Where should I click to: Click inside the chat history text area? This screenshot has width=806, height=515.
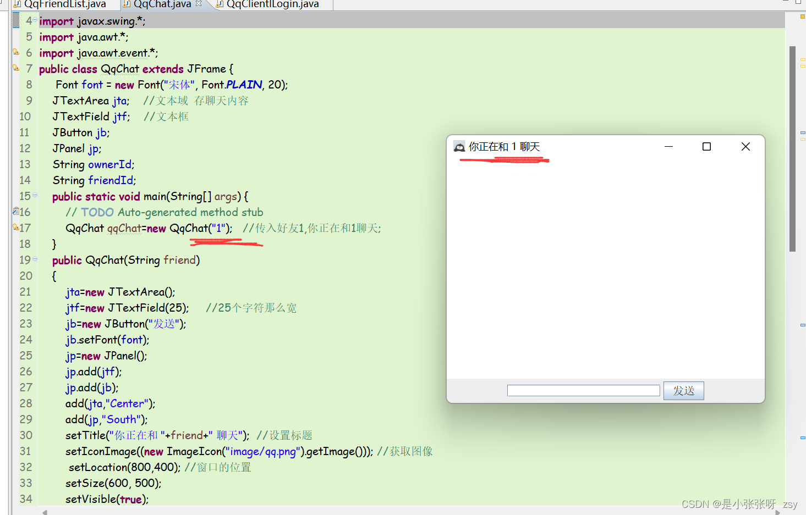[x=605, y=269]
